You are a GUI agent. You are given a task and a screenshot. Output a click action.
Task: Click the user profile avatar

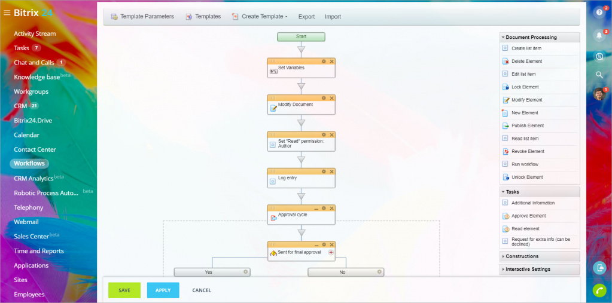[599, 94]
